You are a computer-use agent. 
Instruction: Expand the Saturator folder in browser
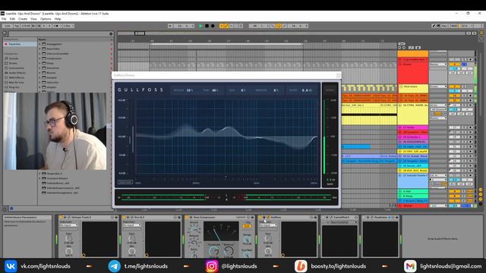click(39, 83)
